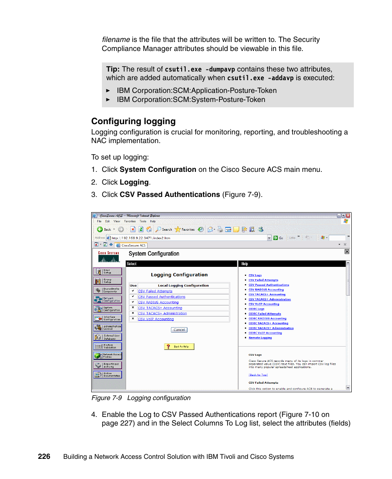Open Network Configuration in sidebar
This screenshot has width=392, height=479.
coord(108,299)
